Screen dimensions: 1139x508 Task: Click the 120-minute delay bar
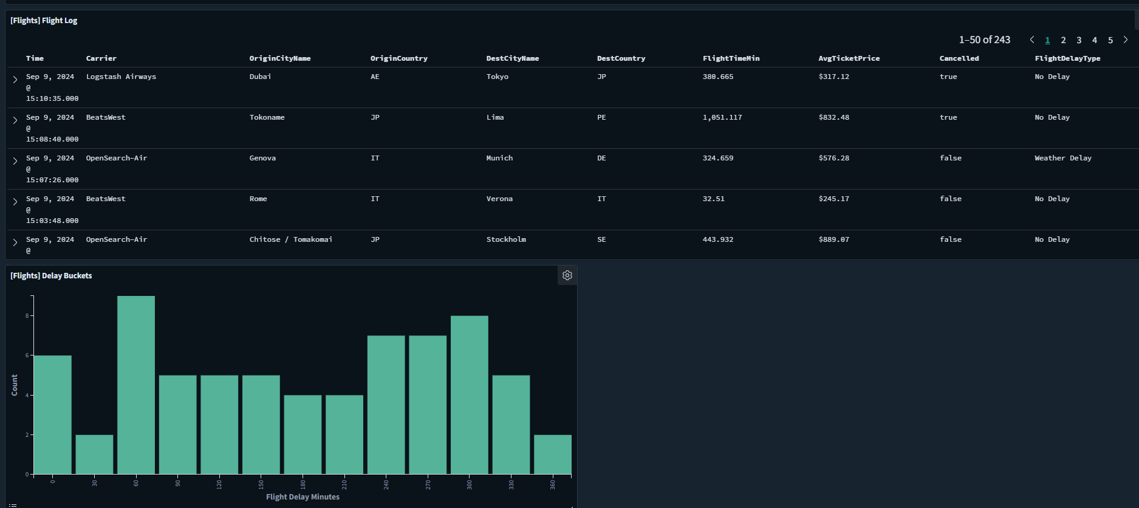tap(219, 425)
